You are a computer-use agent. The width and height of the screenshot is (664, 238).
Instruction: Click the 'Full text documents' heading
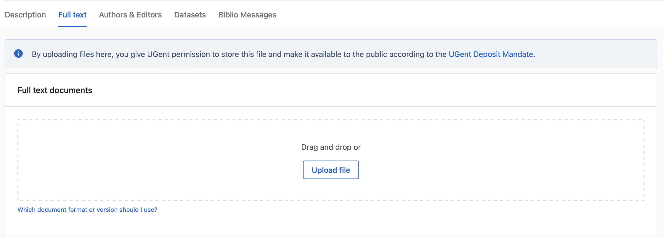point(55,90)
